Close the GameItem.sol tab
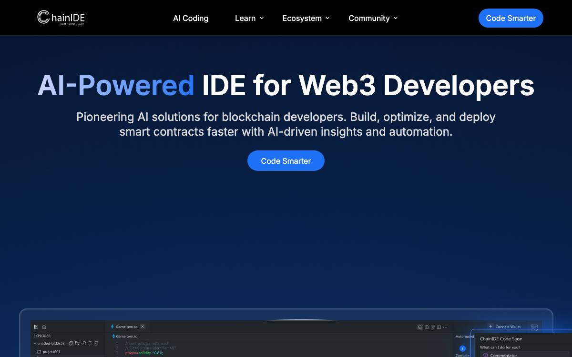Image resolution: width=572 pixels, height=357 pixels. click(x=143, y=327)
